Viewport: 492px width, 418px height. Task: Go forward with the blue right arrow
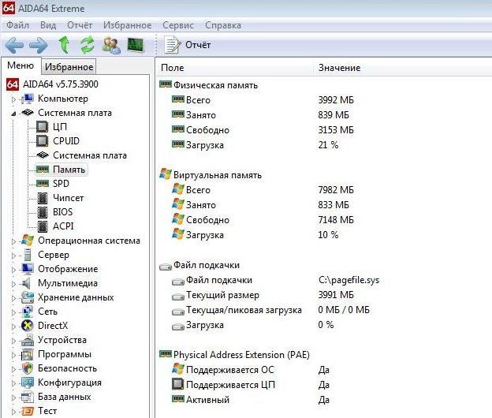coord(39,45)
